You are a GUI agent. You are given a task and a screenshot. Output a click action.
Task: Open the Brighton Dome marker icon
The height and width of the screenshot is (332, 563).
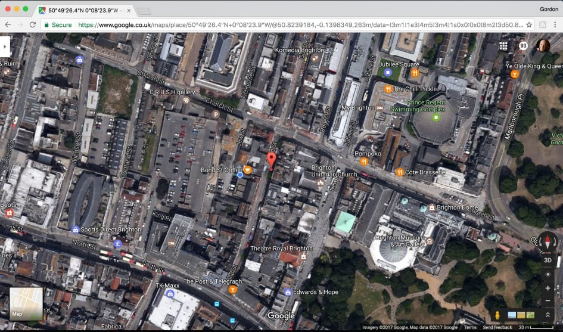pyautogui.click(x=432, y=207)
